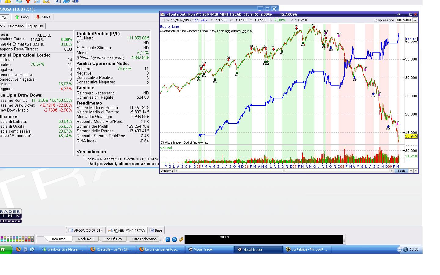Click the green Long arrow icon

pos(17,17)
